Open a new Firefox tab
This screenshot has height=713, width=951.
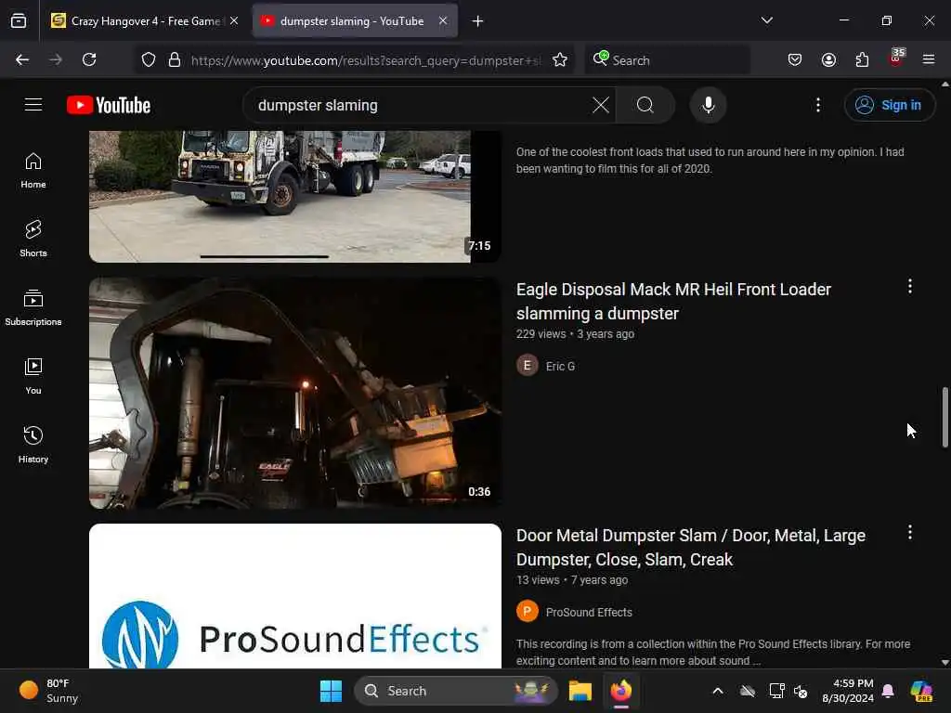point(478,21)
